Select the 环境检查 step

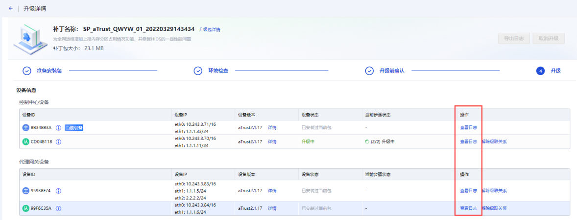217,71
